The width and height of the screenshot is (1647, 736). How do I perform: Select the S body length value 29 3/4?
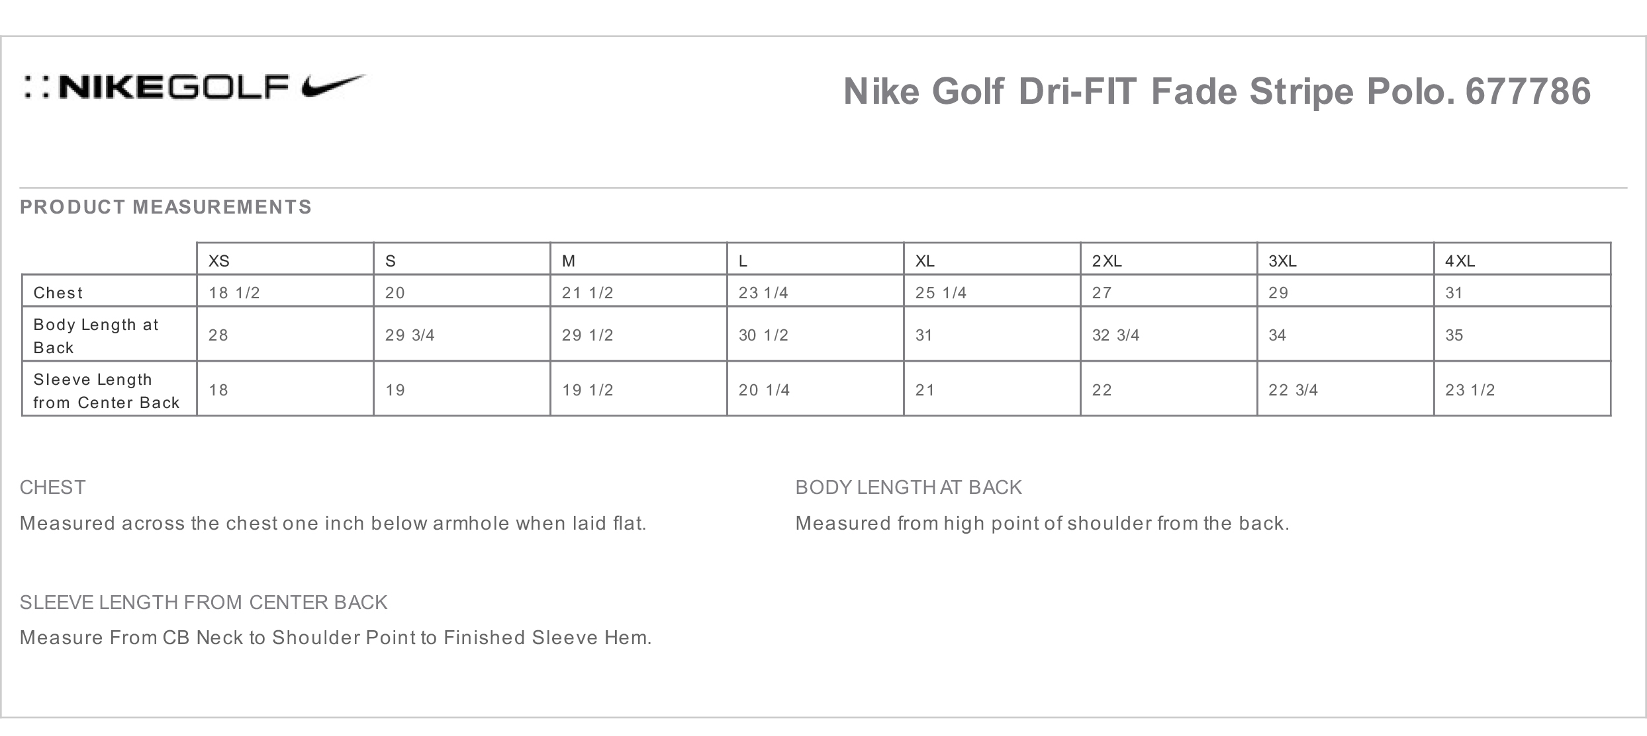410,335
